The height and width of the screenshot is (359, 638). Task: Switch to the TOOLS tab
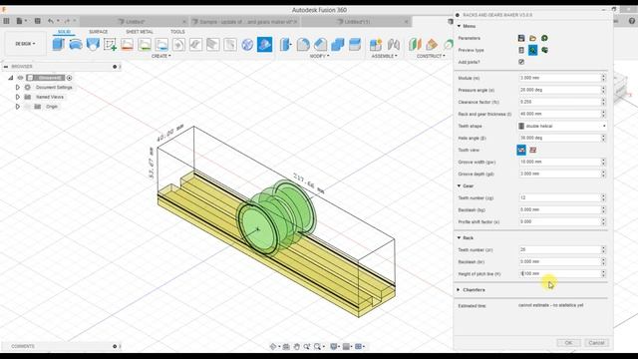tap(177, 32)
